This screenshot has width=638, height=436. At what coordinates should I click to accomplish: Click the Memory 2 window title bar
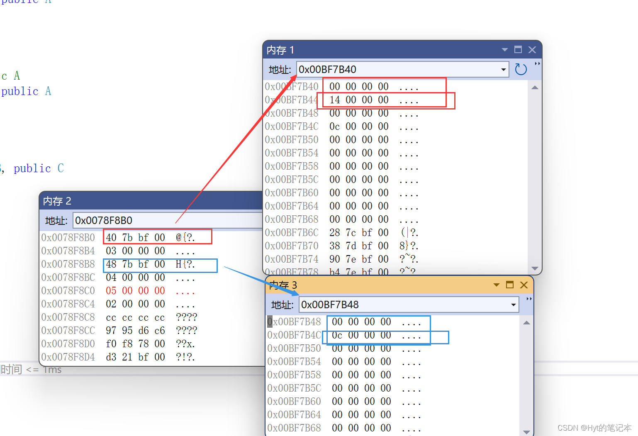151,201
